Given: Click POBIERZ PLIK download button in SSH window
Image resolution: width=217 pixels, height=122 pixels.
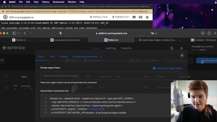Looking at the screenshot, I should (x=120, y=17).
